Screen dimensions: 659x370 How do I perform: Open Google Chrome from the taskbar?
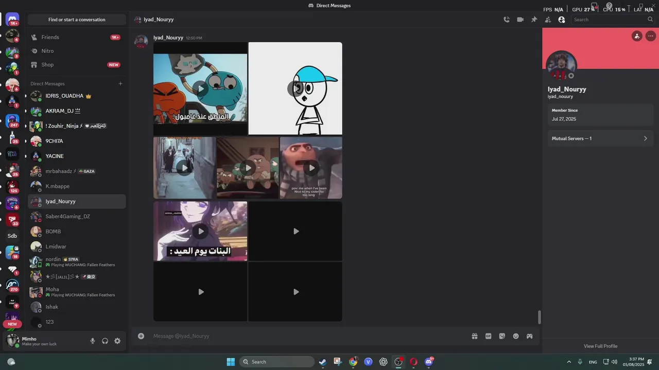point(353,362)
